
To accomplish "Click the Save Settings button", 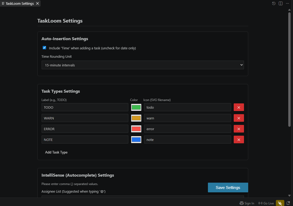I will click(x=228, y=187).
